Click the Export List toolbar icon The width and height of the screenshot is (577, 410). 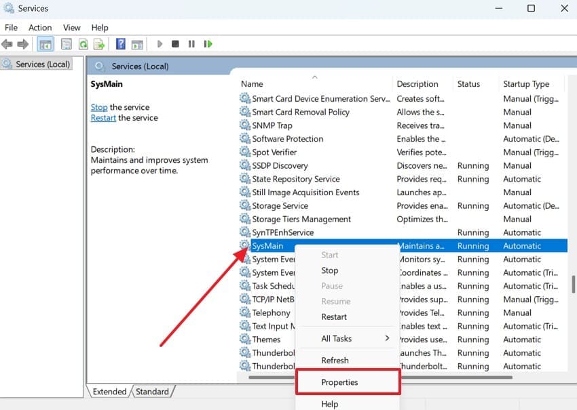(99, 45)
